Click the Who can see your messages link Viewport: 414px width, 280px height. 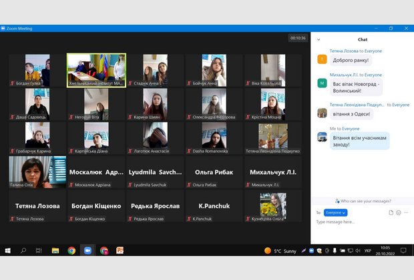click(363, 201)
